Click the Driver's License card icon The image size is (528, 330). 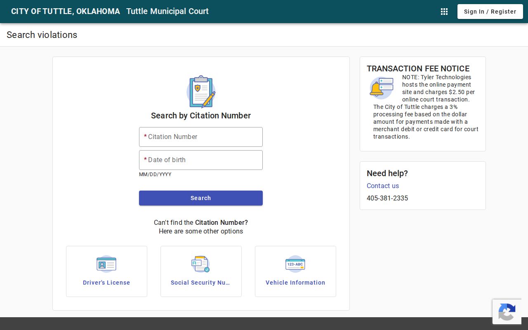tap(106, 264)
